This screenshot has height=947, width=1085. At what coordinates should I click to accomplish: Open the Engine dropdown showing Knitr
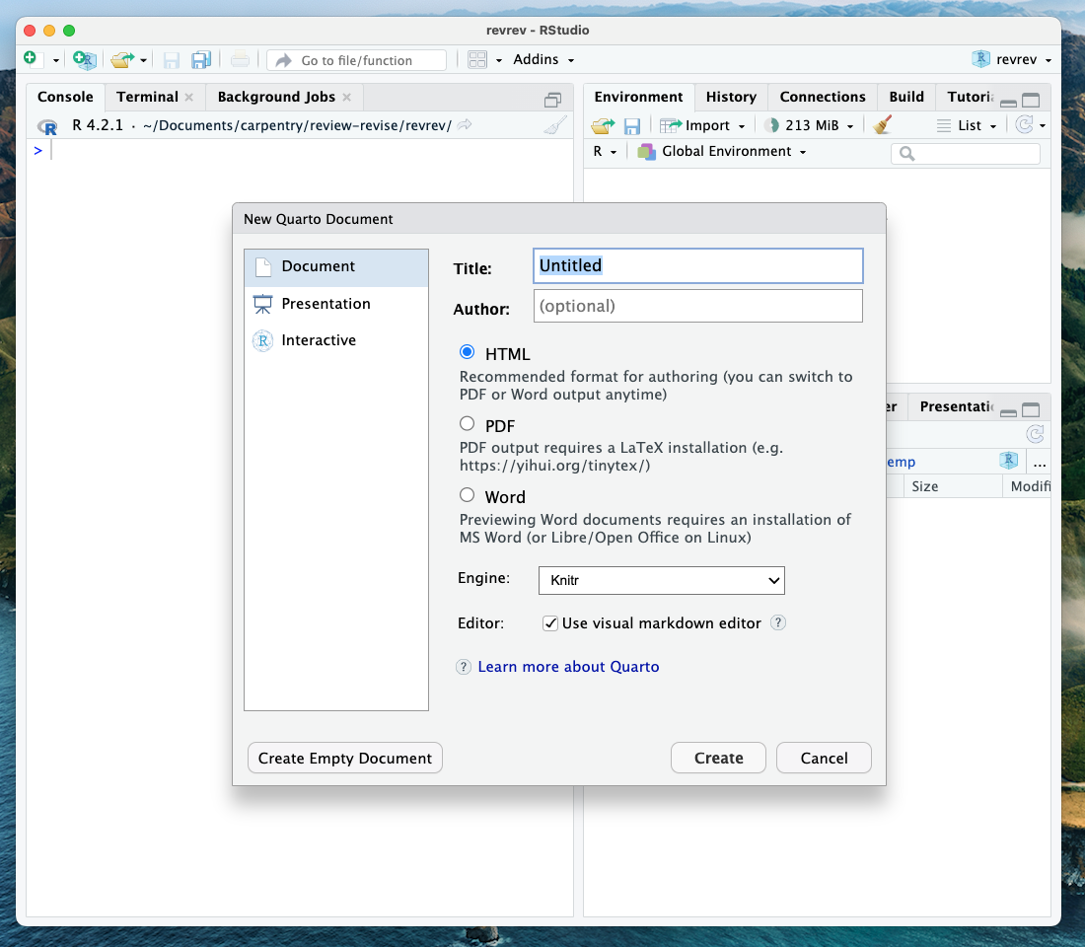pos(662,580)
